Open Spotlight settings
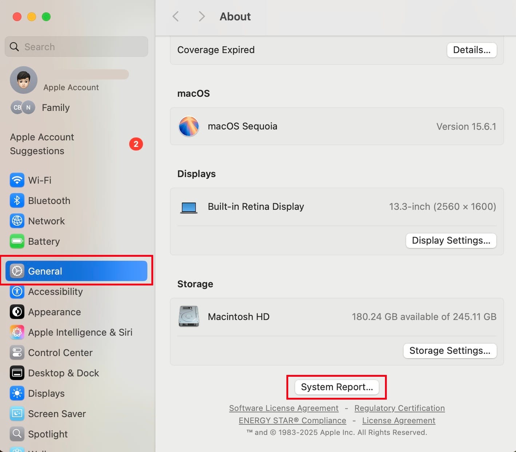Screen dimensions: 516x452 [x=48, y=434]
